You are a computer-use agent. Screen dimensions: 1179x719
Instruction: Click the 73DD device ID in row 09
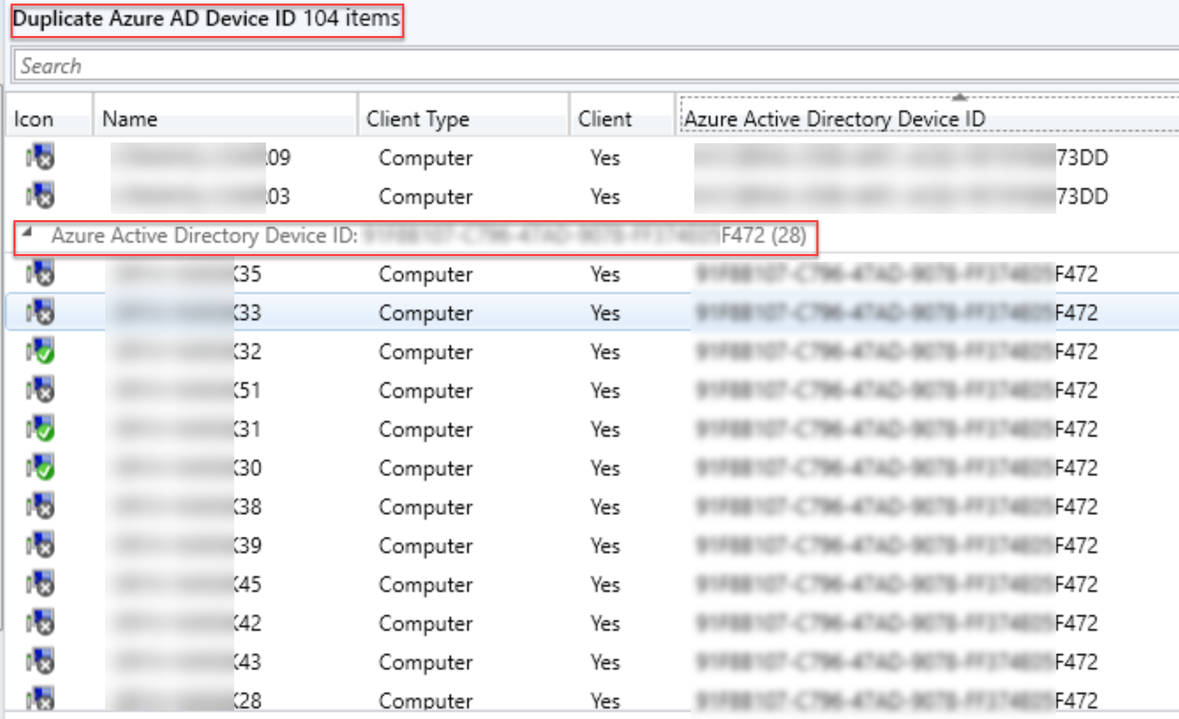click(902, 157)
